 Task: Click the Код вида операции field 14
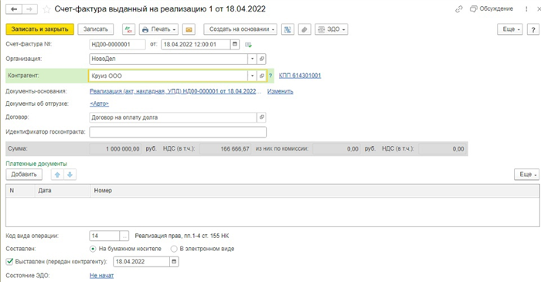click(104, 236)
